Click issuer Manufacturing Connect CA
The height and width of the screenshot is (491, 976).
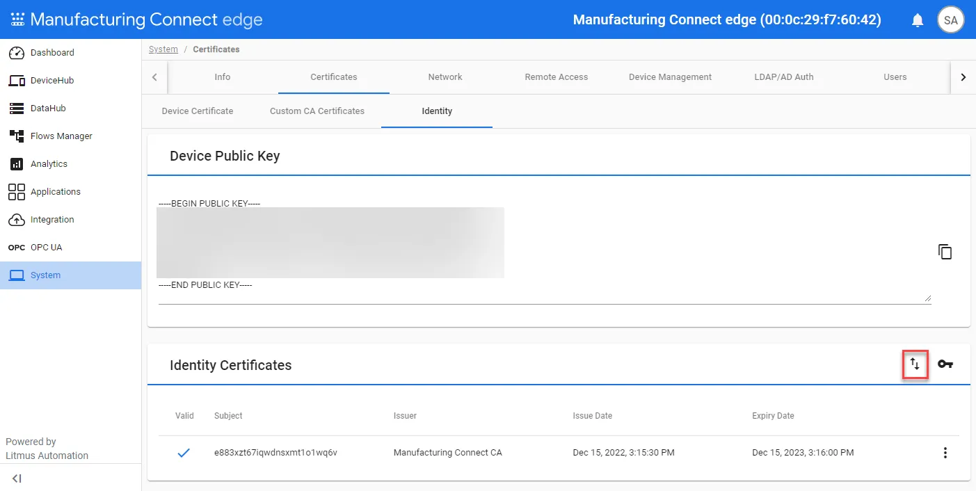click(x=448, y=453)
